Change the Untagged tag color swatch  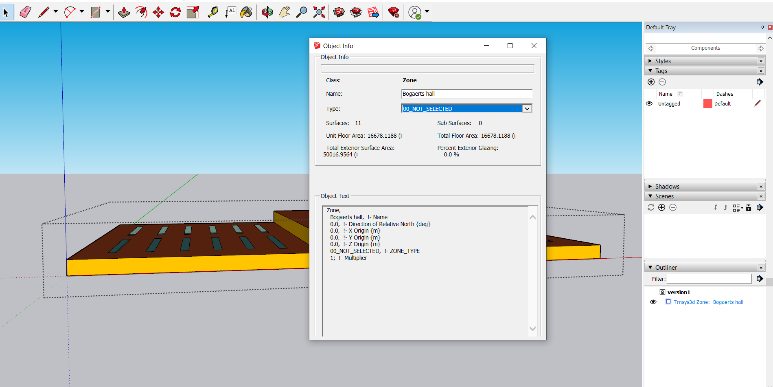707,103
